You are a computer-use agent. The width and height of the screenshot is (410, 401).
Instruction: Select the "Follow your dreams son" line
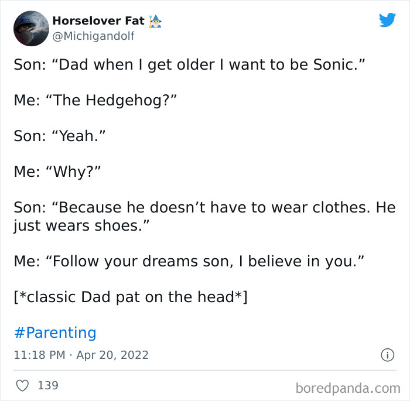point(189,261)
